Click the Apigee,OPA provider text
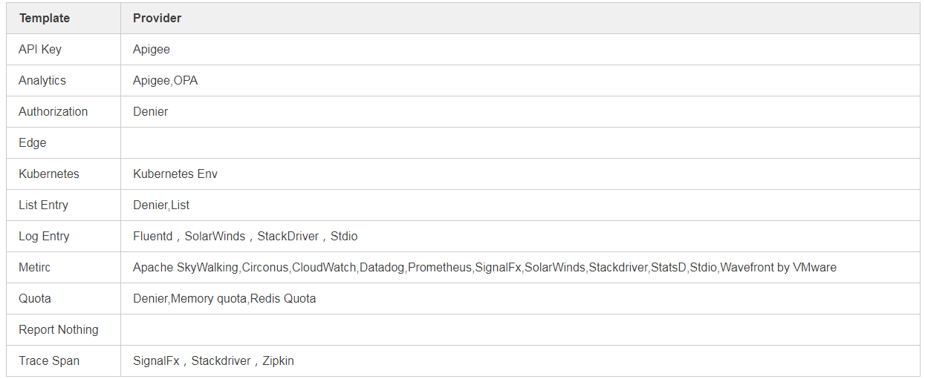Screen dimensions: 925x379 165,80
